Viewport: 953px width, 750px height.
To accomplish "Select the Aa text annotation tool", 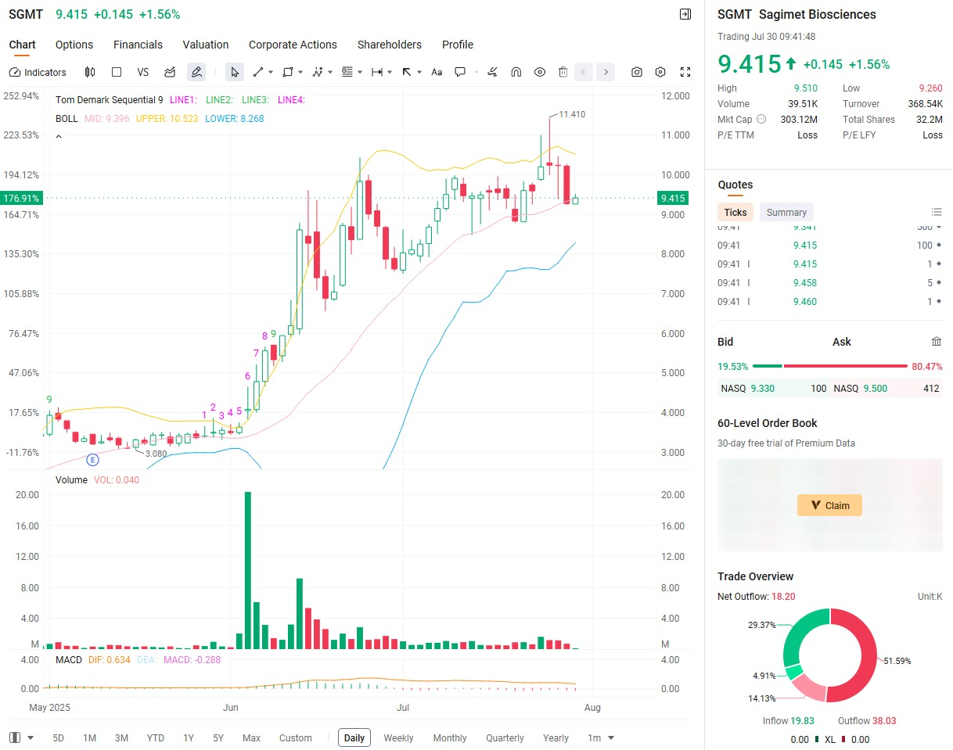I will tap(437, 72).
